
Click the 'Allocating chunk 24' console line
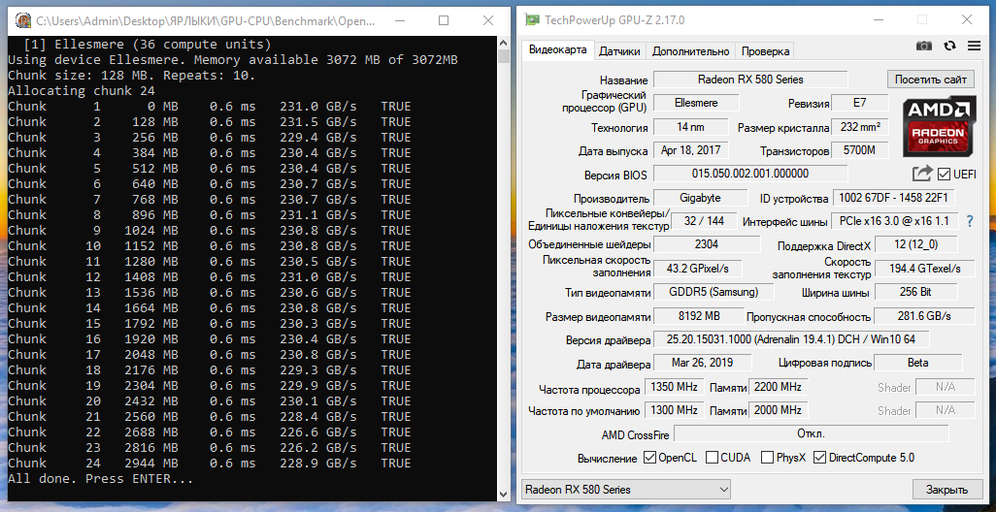click(82, 91)
